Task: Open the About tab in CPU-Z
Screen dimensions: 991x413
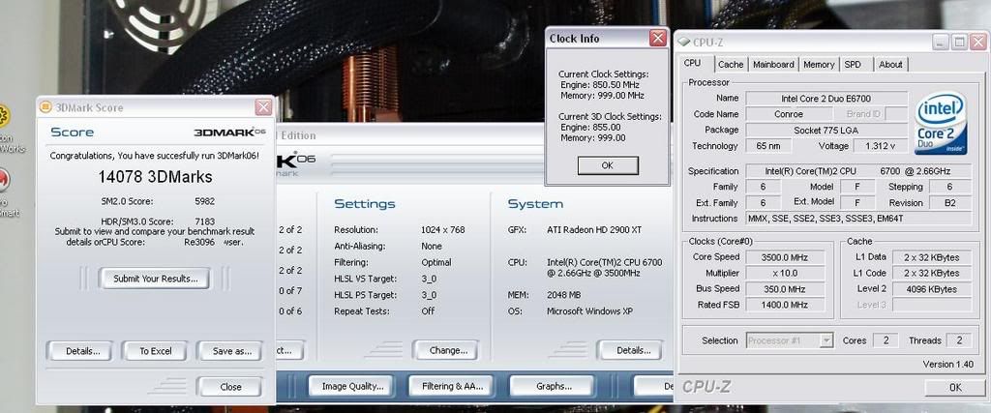Action: [x=891, y=65]
